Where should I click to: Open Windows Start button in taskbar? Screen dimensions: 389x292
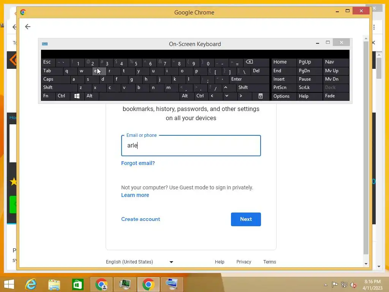point(9,284)
